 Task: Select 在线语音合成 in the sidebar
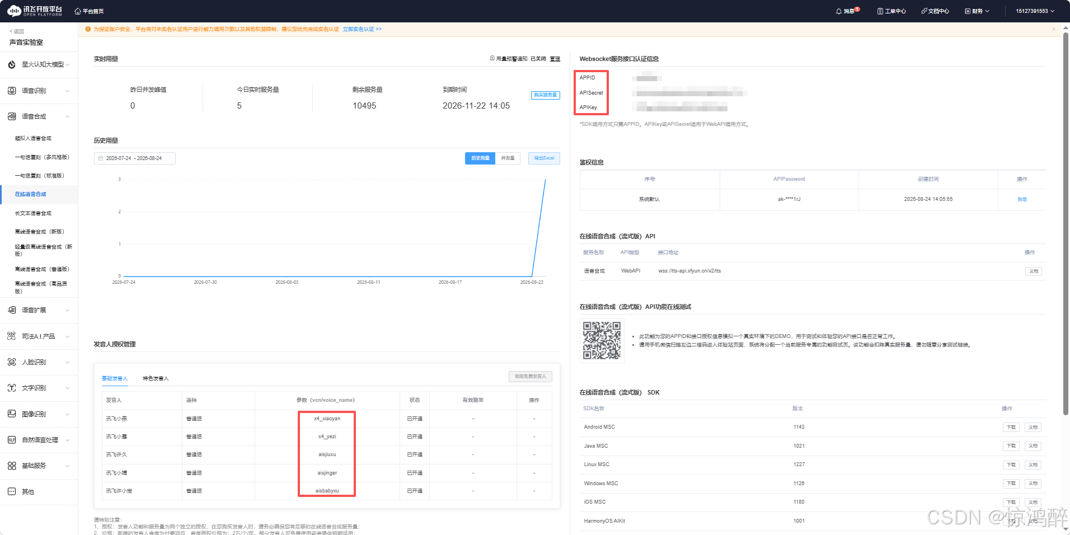coord(31,194)
